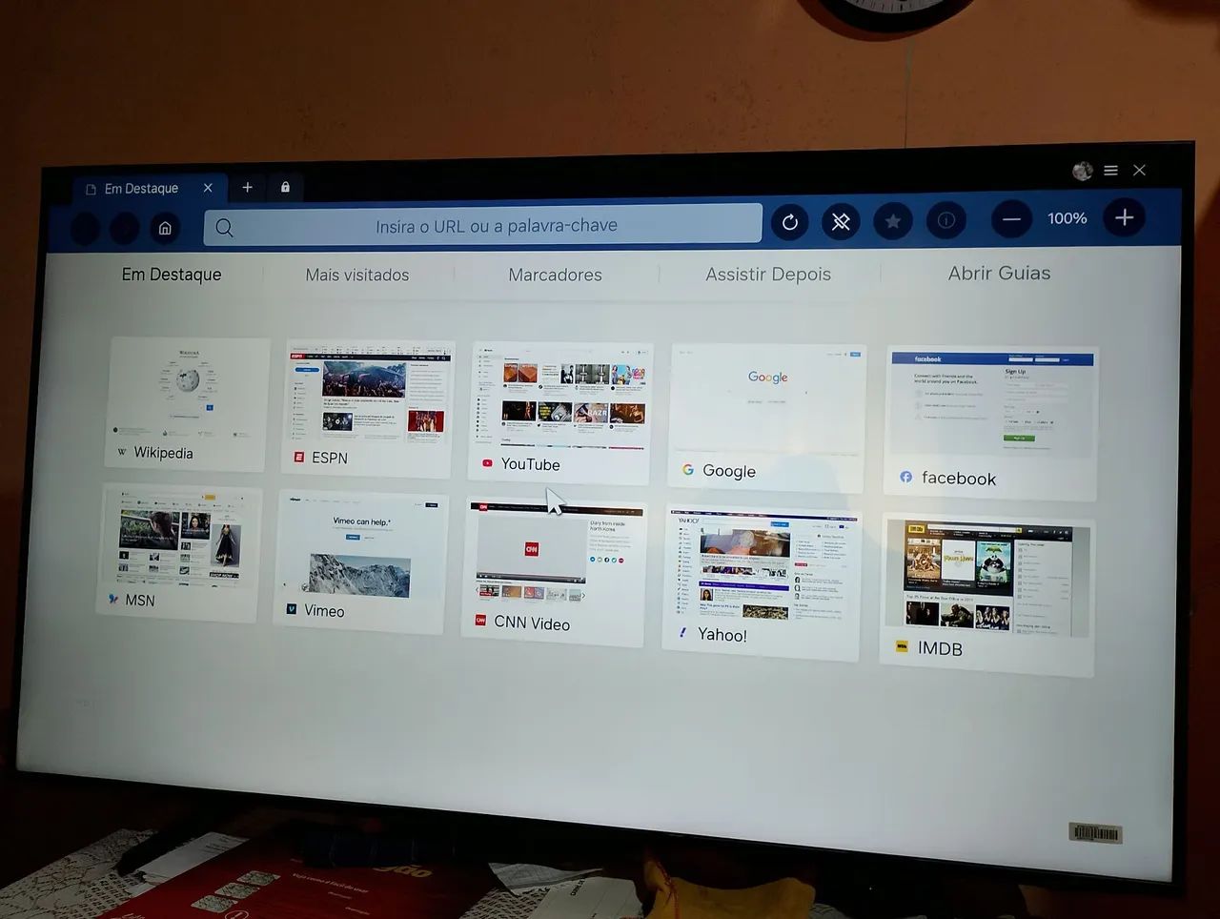View the Assistir Depois list

tap(768, 274)
